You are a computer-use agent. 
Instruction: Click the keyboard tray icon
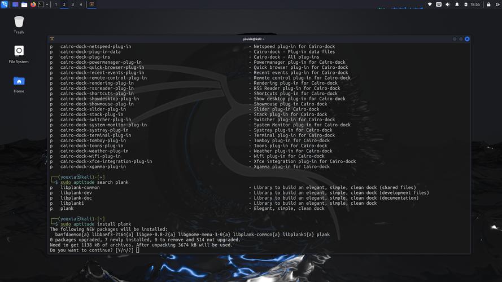[439, 5]
